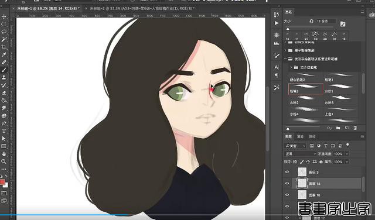This screenshot has width=375, height=220.
Task: Select the Brush tool
Action: 4,70
